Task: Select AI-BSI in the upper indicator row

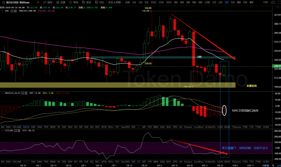Action: 266,127
